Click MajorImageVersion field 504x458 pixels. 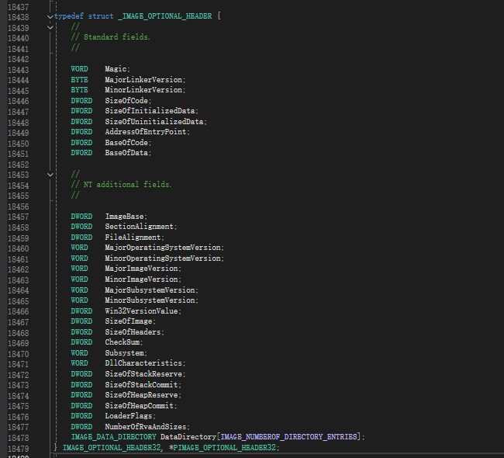141,269
